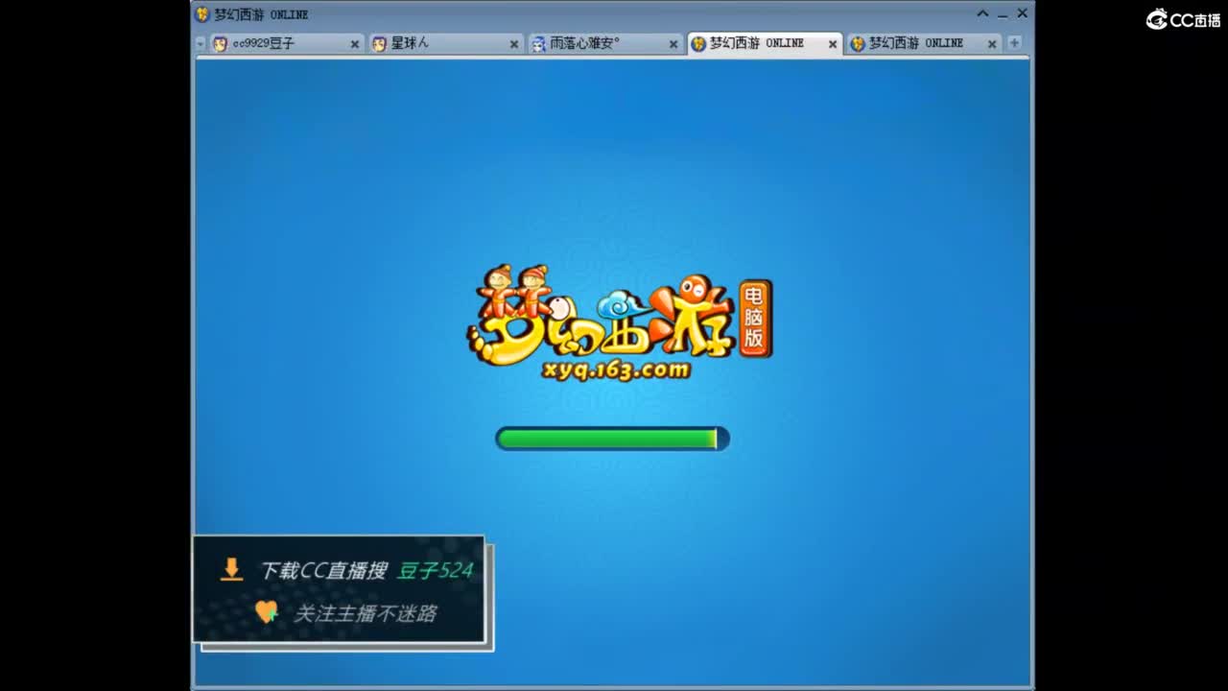Collapse the title bar with the up chevron
1228x691 pixels.
(x=982, y=13)
